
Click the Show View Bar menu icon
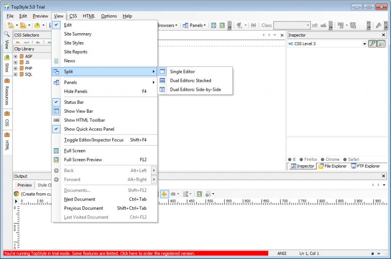tap(57, 111)
